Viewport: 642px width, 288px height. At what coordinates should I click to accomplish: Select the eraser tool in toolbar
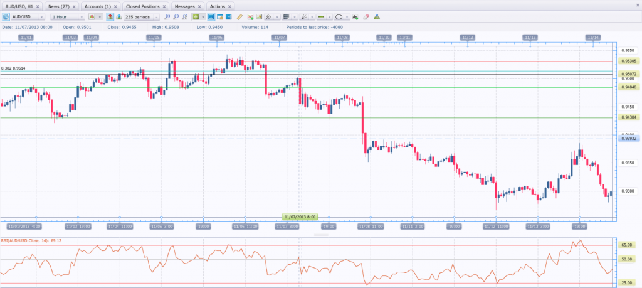[366, 17]
